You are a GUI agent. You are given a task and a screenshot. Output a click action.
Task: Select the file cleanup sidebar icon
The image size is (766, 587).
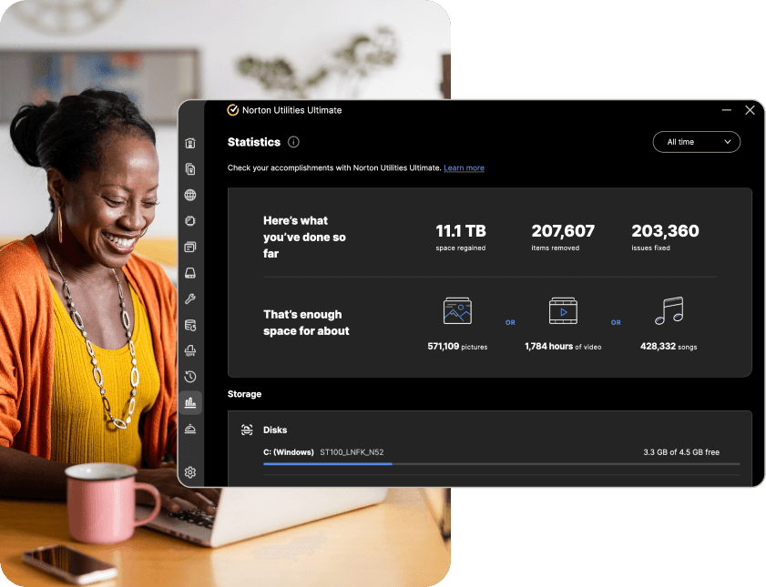click(189, 168)
